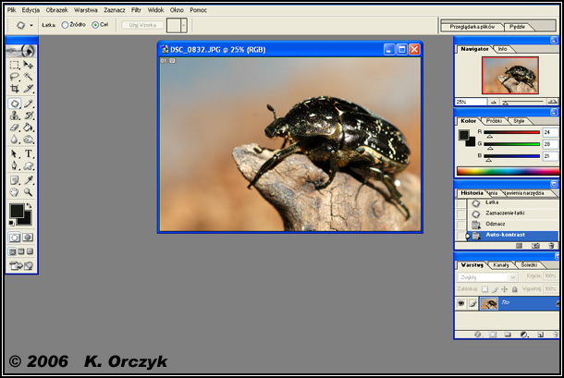Hide the Tło layer with eye icon
Viewport: 564px width, 378px height.
click(x=461, y=303)
